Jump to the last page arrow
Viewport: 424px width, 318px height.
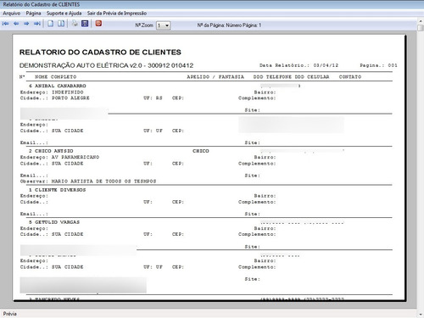pos(37,24)
